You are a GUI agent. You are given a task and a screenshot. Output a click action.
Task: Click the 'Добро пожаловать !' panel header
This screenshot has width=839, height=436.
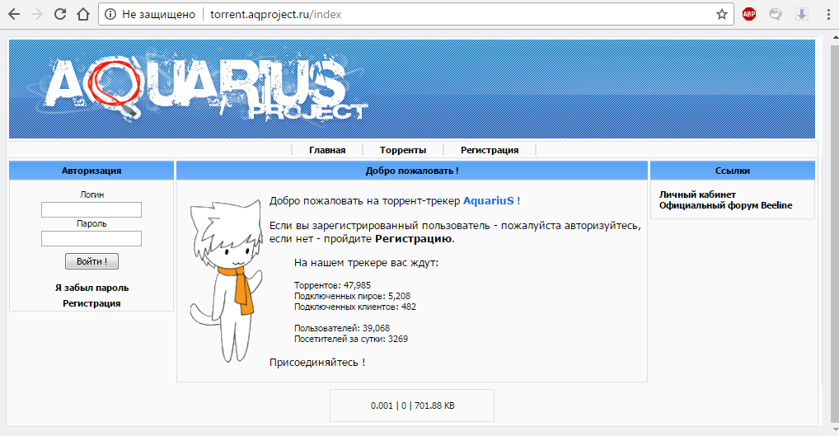[412, 171]
